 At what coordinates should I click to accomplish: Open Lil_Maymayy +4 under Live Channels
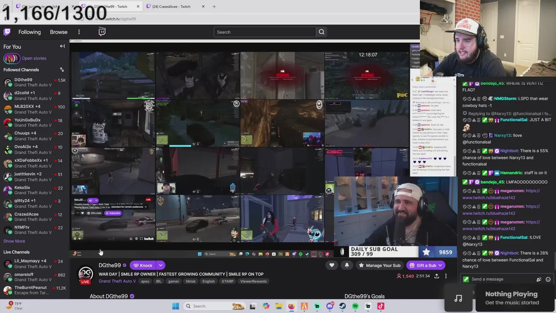(35, 263)
